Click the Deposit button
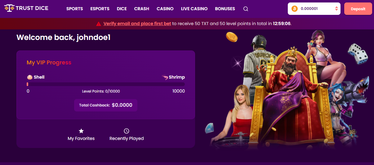Viewport: 374px width, 165px height. click(x=358, y=9)
